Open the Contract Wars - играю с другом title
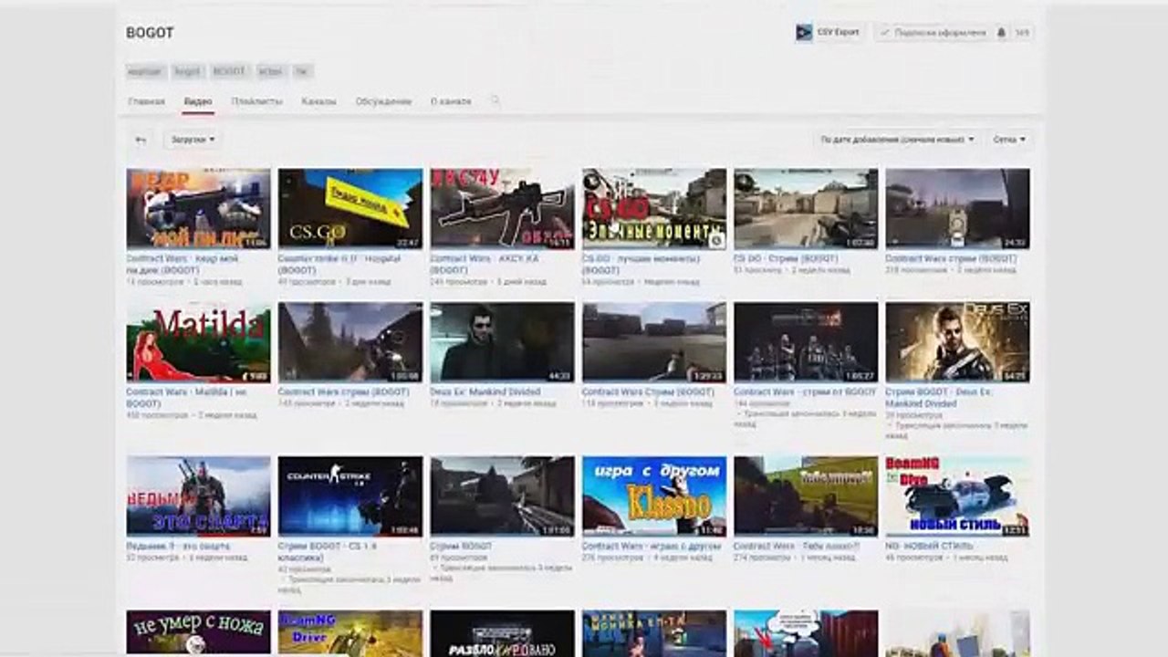 [x=652, y=546]
